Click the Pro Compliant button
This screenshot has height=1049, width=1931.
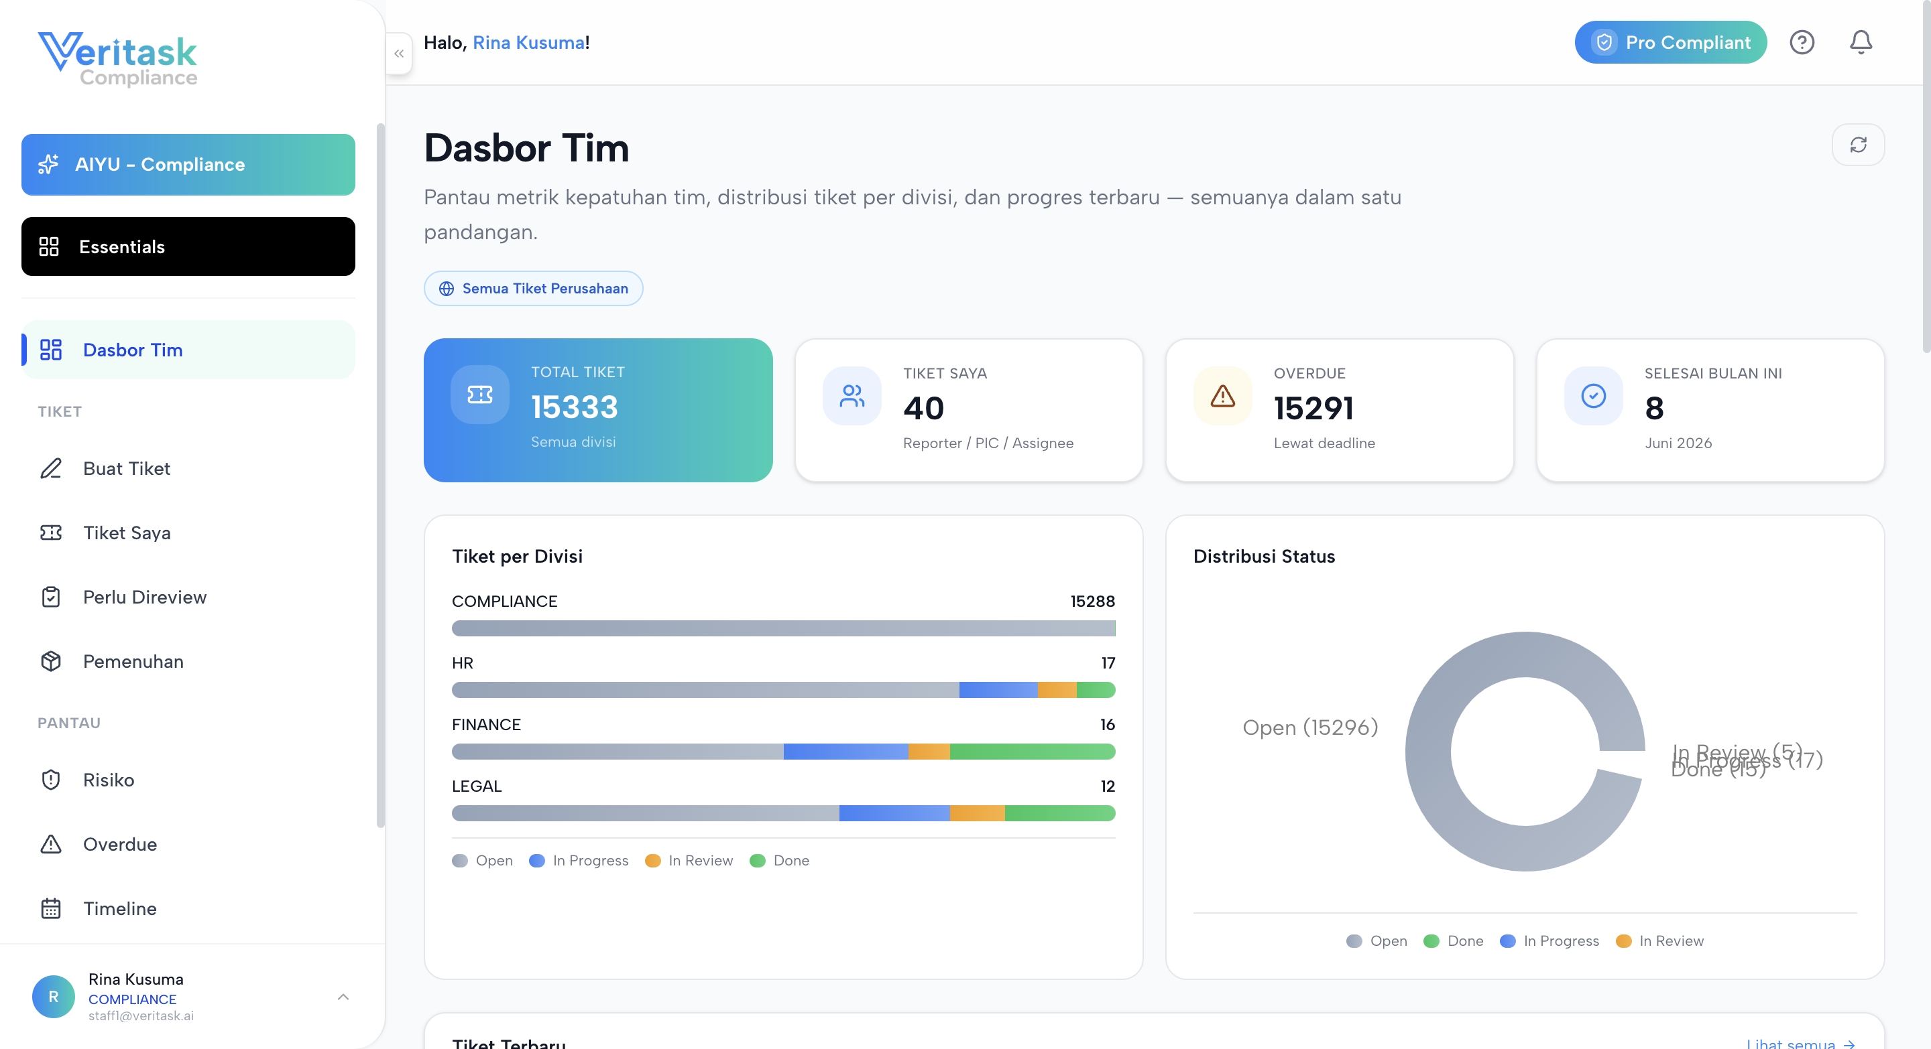[1670, 42]
